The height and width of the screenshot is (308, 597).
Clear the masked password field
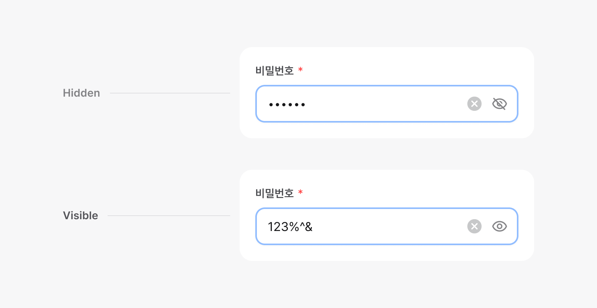click(x=474, y=104)
